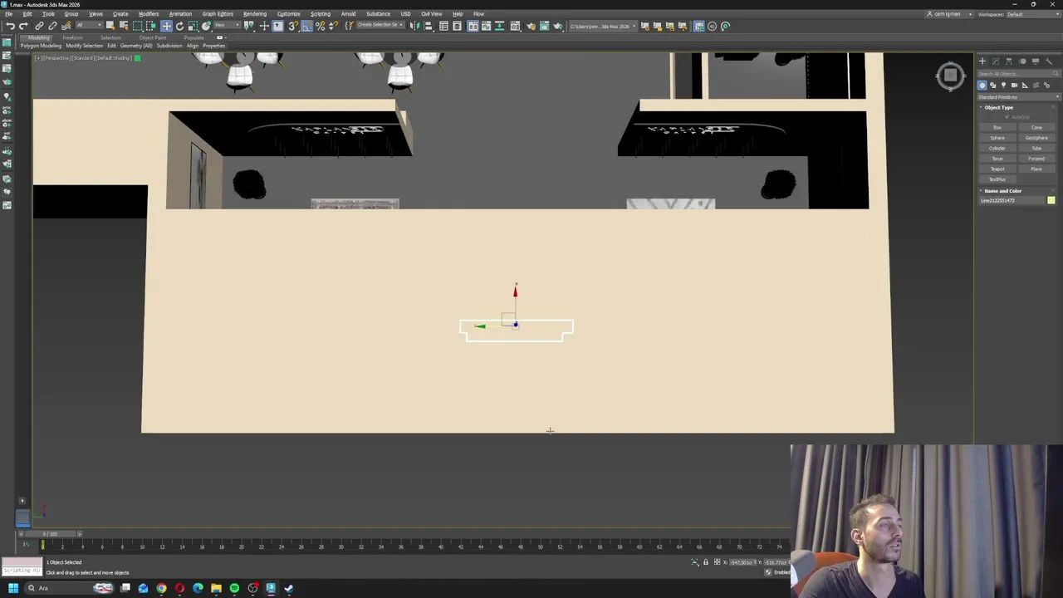Image resolution: width=1063 pixels, height=598 pixels.
Task: Click the Render teapot icon
Action: click(557, 26)
